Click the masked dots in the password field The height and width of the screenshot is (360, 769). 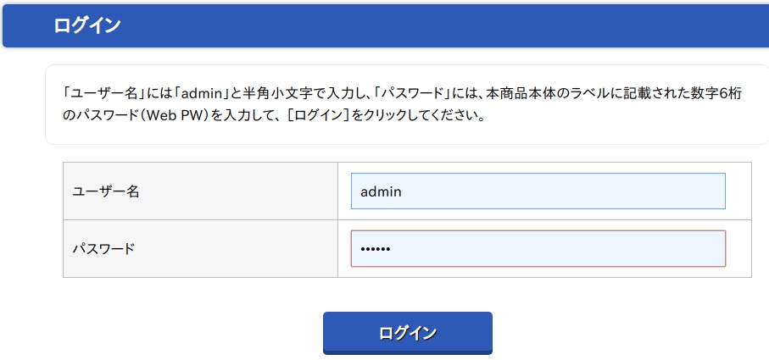coord(374,249)
